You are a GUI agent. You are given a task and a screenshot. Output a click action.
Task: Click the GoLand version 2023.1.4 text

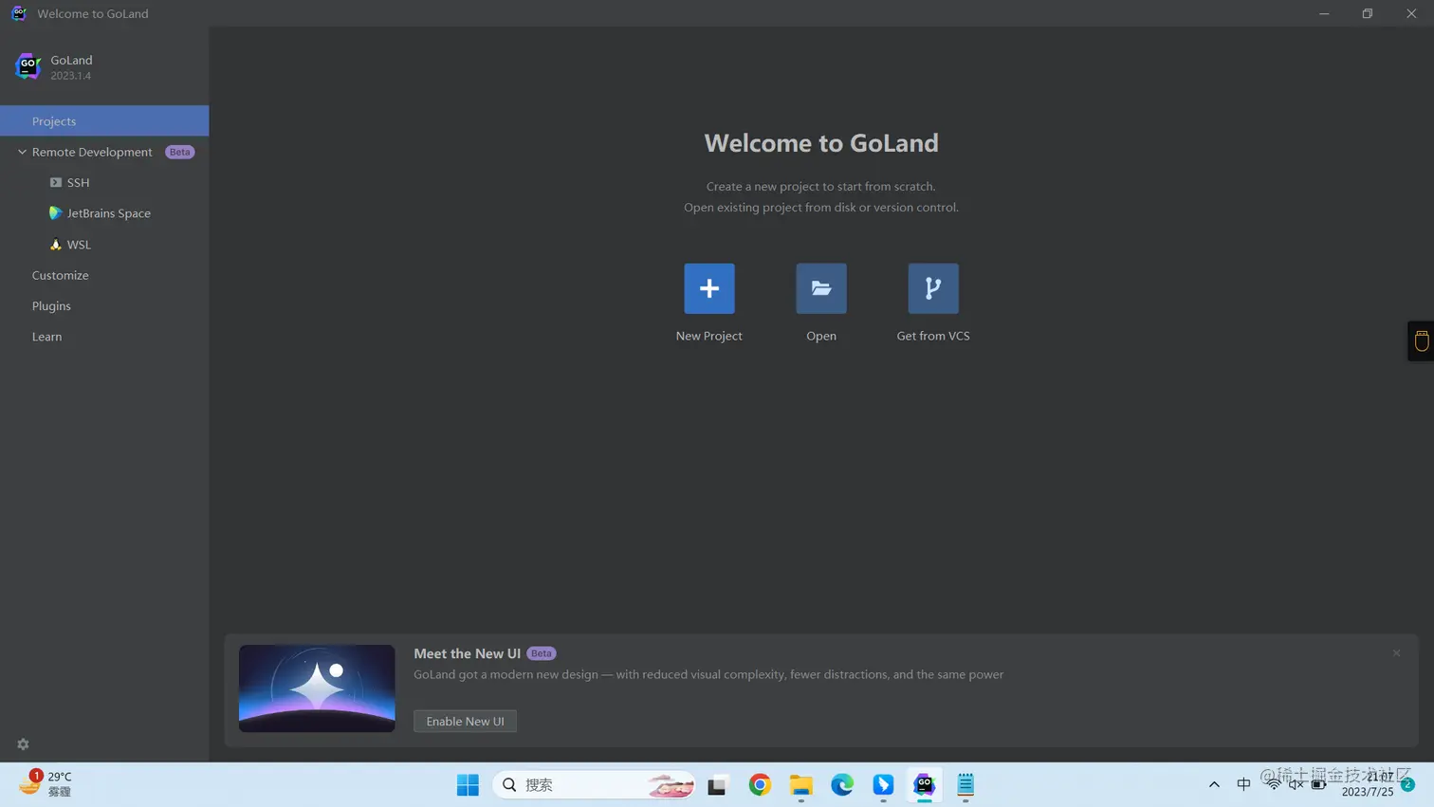71,76
